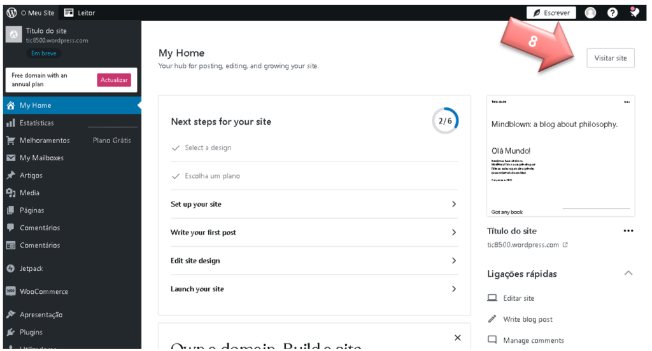Screen dimensions: 652x351
Task: Open Jetpack in the sidebar
Action: click(x=31, y=268)
